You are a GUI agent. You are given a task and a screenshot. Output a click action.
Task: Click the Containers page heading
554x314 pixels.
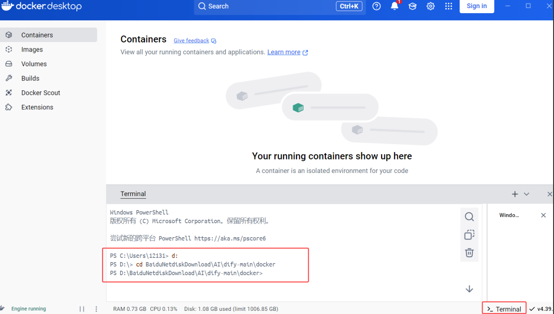click(143, 39)
